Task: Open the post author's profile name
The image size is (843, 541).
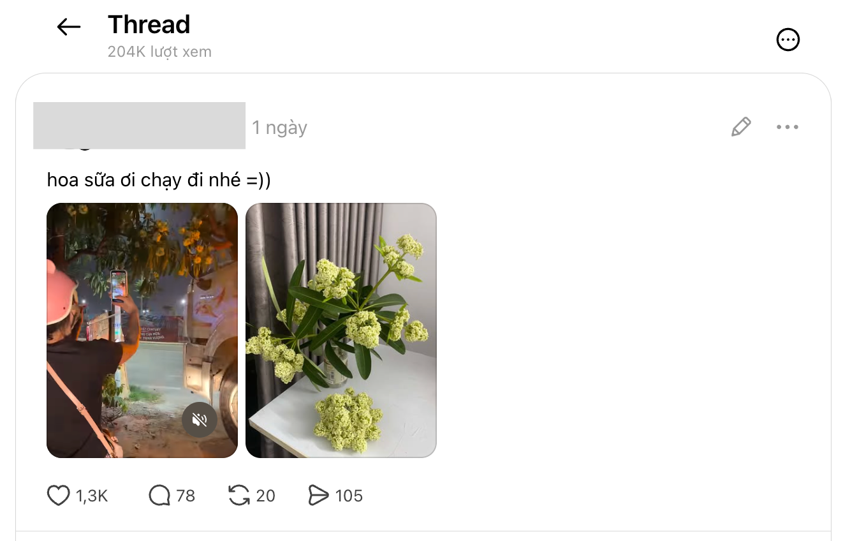Action: pyautogui.click(x=139, y=126)
